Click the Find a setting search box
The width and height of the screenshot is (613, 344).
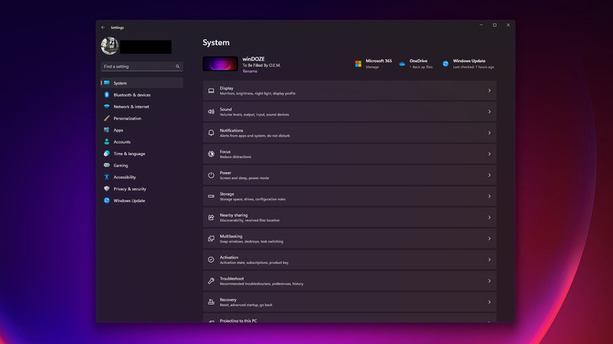click(140, 67)
